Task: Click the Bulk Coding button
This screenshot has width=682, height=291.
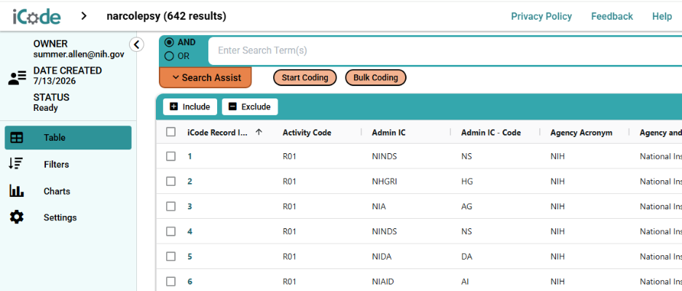Action: 376,77
